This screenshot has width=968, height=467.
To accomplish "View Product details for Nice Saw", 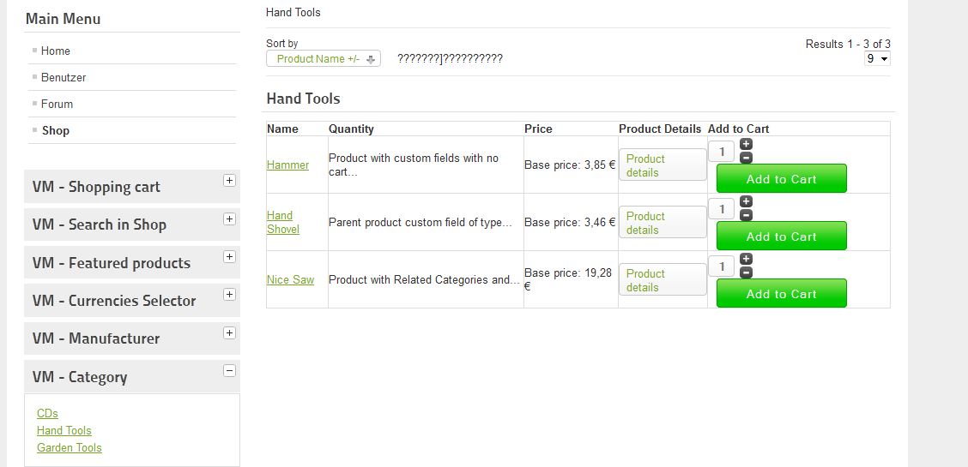I will pos(662,280).
